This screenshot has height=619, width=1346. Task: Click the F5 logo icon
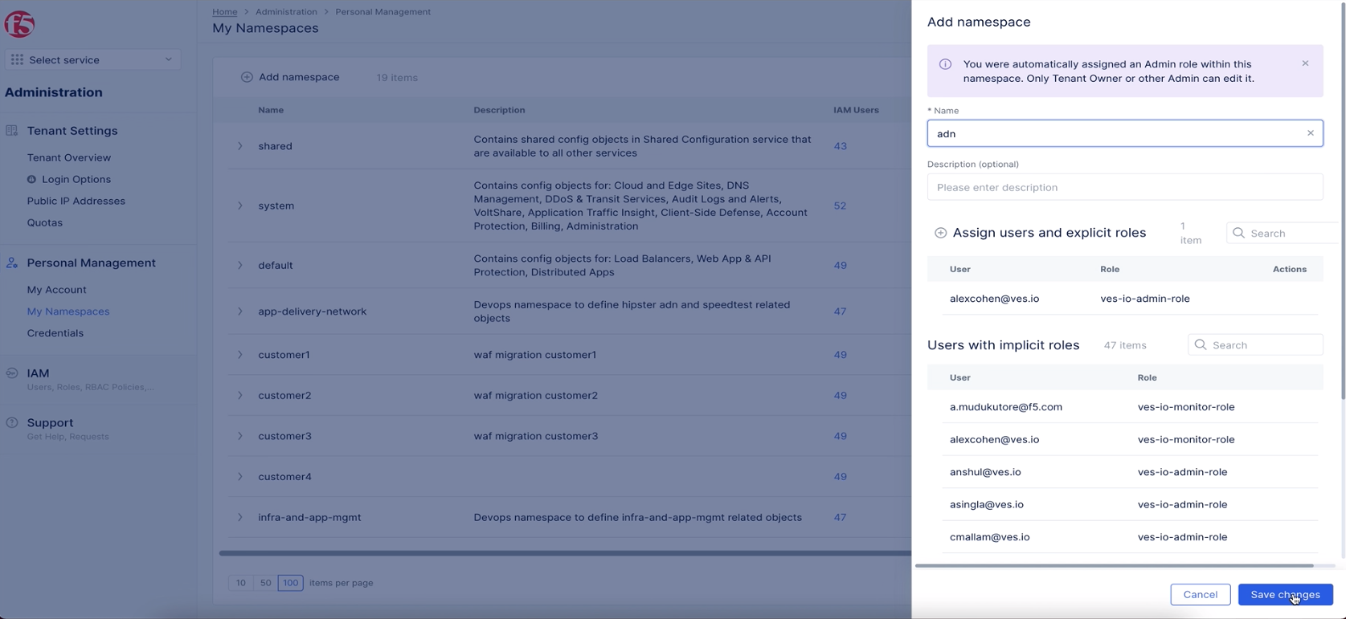(19, 24)
